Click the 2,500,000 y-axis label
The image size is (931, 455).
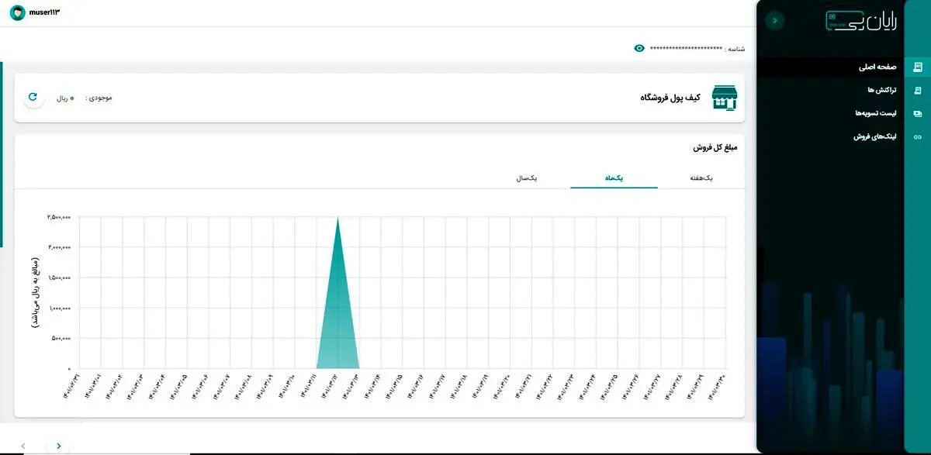[x=59, y=217]
